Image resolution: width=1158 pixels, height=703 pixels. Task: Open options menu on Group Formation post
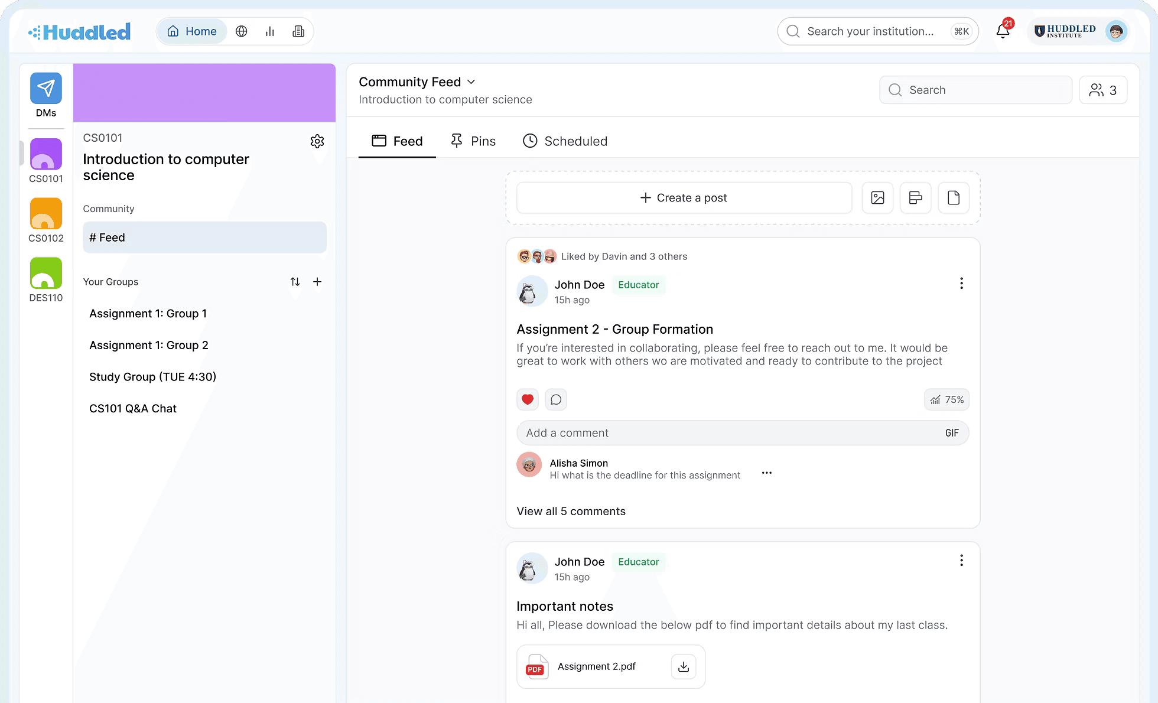(961, 284)
